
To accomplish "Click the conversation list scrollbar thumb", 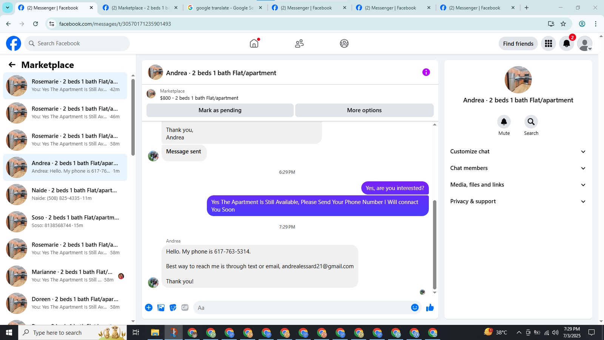I will coord(133,117).
